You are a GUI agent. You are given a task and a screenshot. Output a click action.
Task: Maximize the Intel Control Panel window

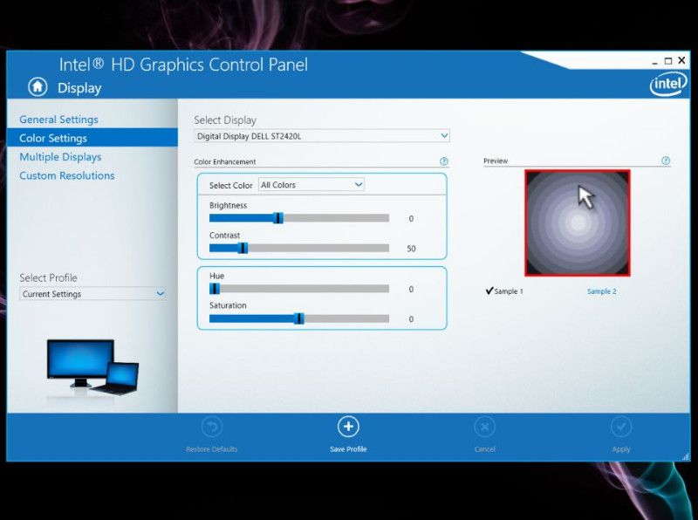click(x=667, y=61)
